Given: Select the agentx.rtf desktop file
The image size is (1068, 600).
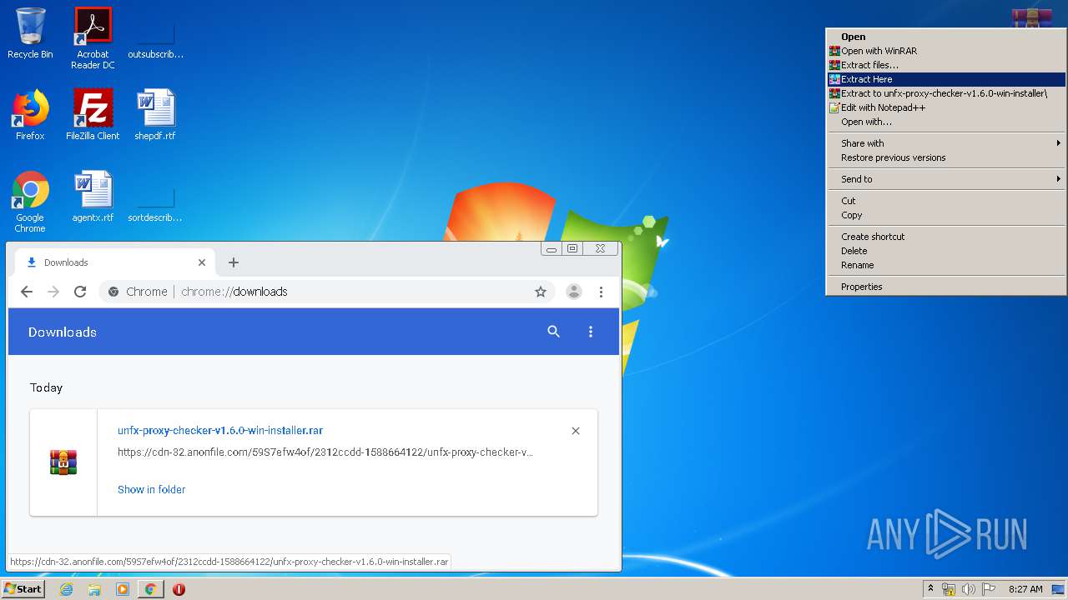Looking at the screenshot, I should (x=93, y=197).
